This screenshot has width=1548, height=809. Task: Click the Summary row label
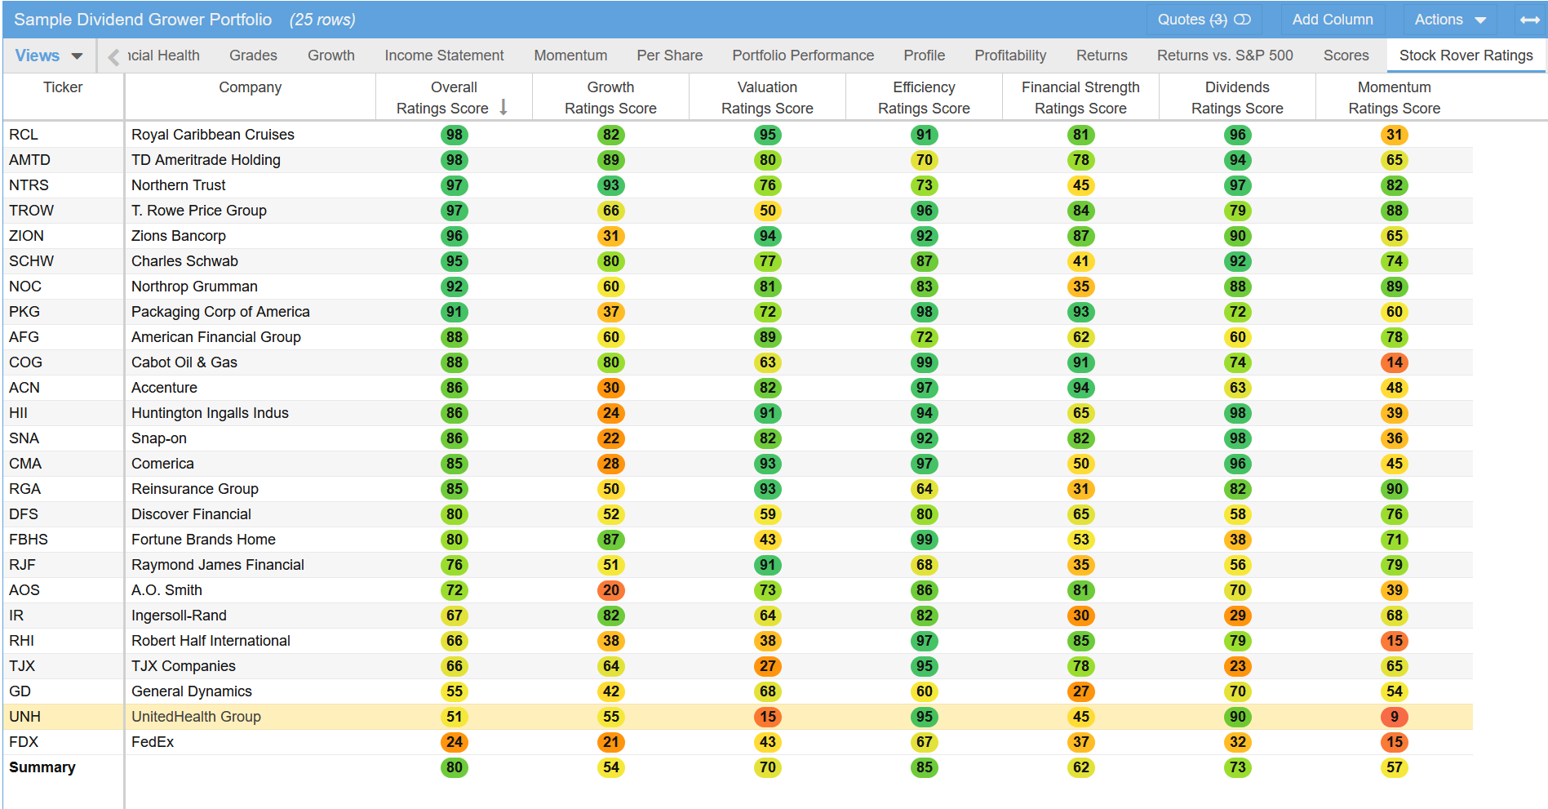42,767
